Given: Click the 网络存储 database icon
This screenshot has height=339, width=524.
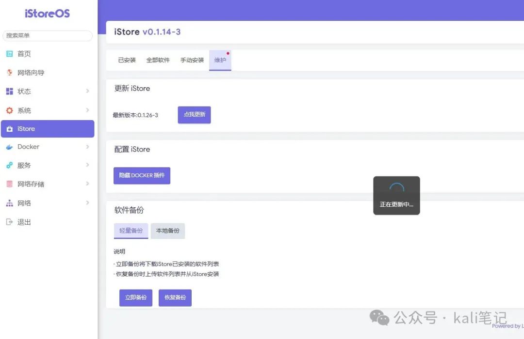Looking at the screenshot, I should pyautogui.click(x=9, y=184).
